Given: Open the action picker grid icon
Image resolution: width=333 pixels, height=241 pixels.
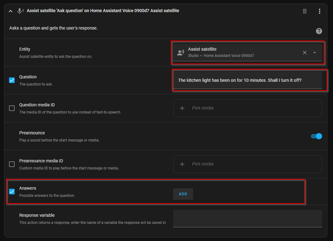Looking at the screenshot, I should (x=304, y=11).
